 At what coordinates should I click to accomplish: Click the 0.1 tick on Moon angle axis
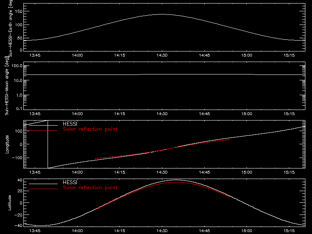pos(19,108)
